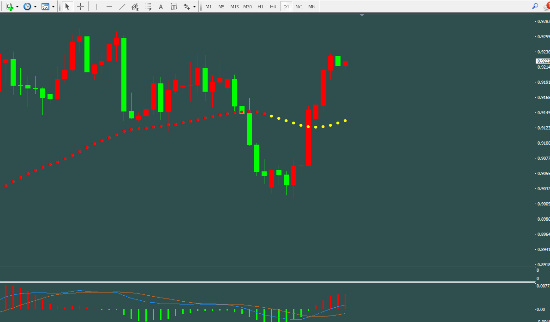The image size is (550, 322).
Task: Click the 0.8918 price scale label
Action: pyautogui.click(x=544, y=264)
